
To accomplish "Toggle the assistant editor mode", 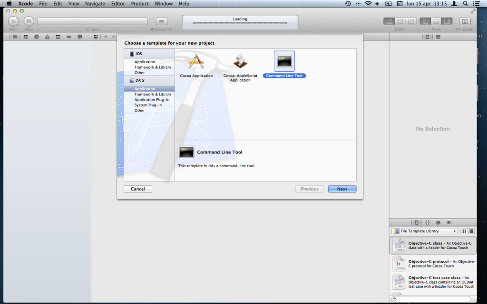I will [400, 21].
